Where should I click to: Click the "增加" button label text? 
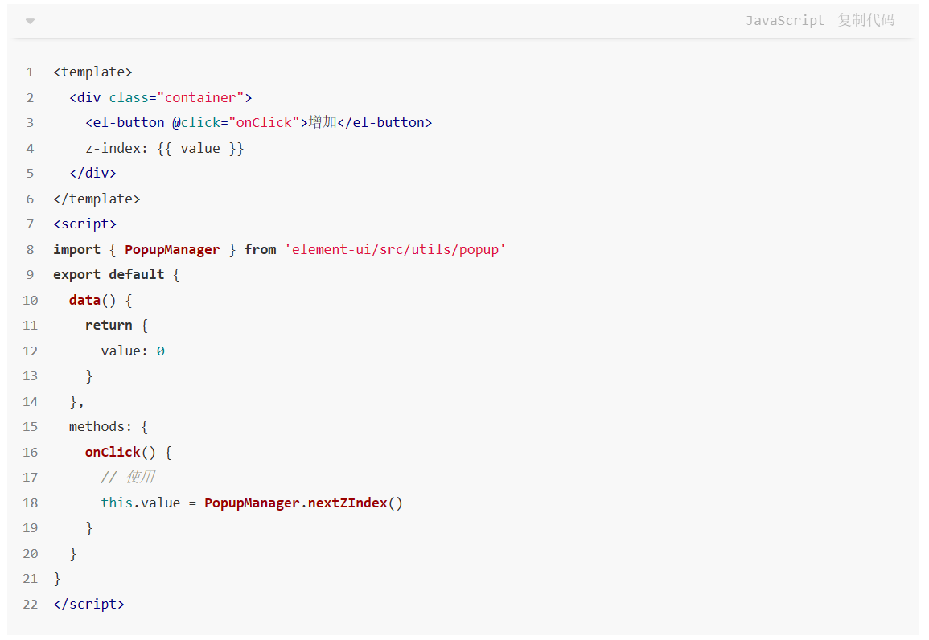[323, 122]
